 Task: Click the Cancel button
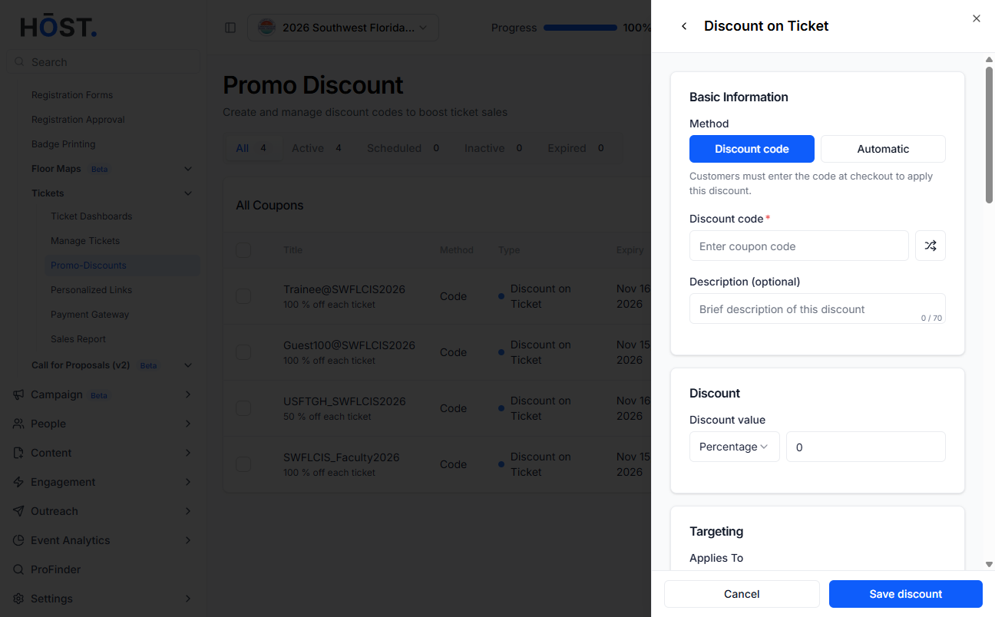tap(742, 594)
